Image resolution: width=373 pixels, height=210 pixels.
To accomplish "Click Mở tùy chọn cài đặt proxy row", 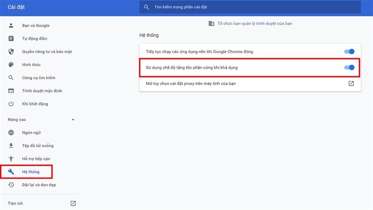I will point(250,84).
